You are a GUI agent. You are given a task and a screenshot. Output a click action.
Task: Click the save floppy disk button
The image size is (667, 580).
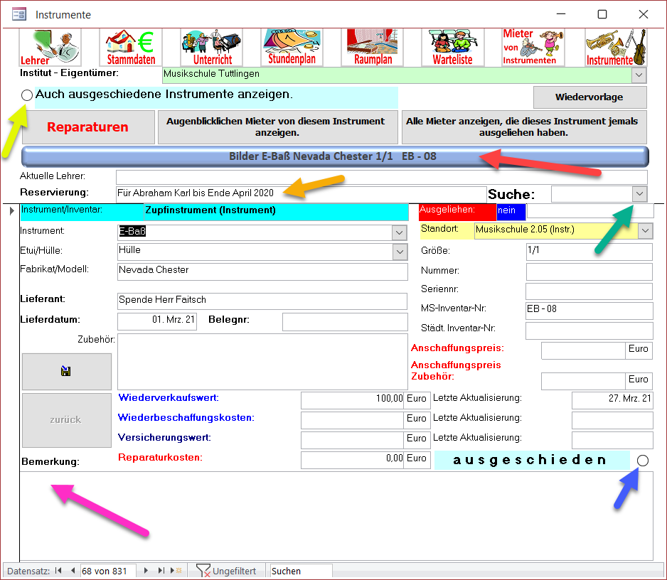(x=65, y=371)
